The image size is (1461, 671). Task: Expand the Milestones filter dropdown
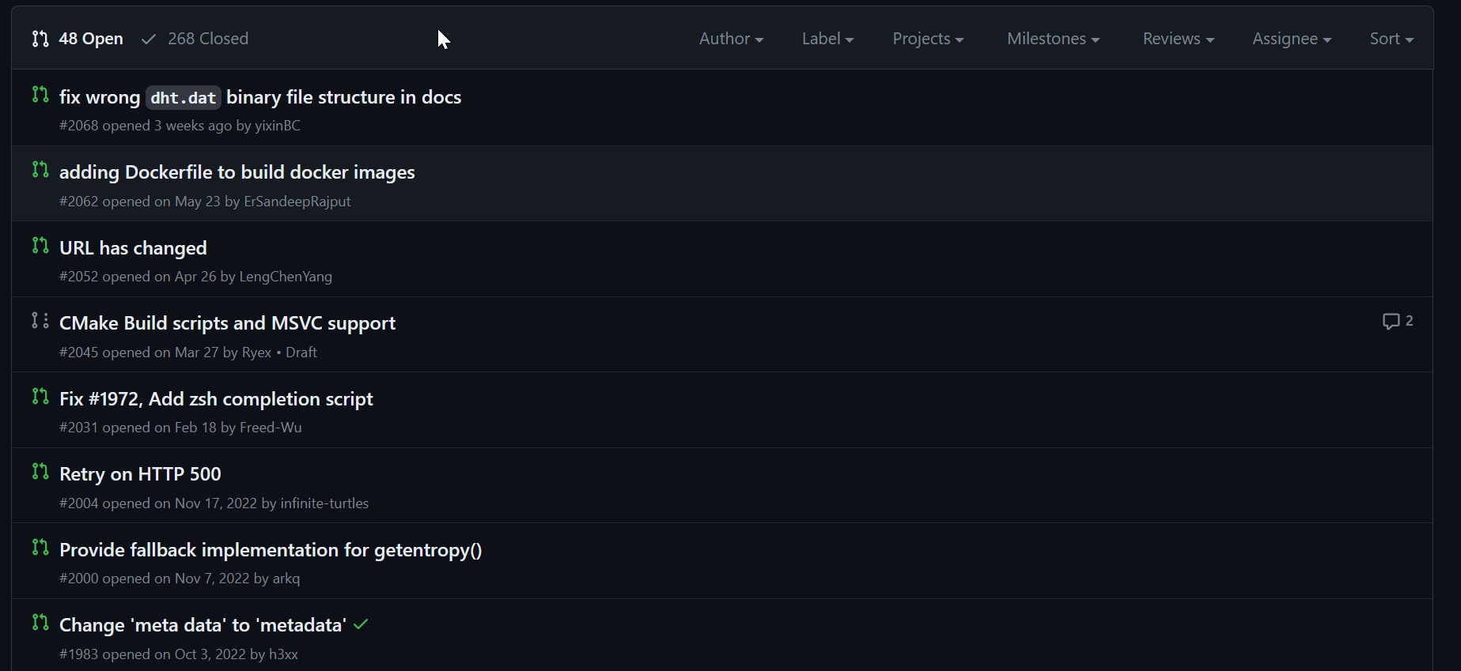[x=1053, y=39]
